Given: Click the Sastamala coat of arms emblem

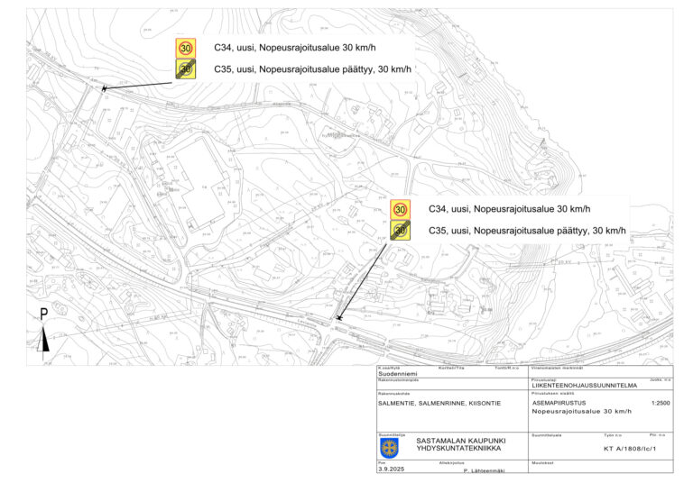Looking at the screenshot, I should (391, 447).
